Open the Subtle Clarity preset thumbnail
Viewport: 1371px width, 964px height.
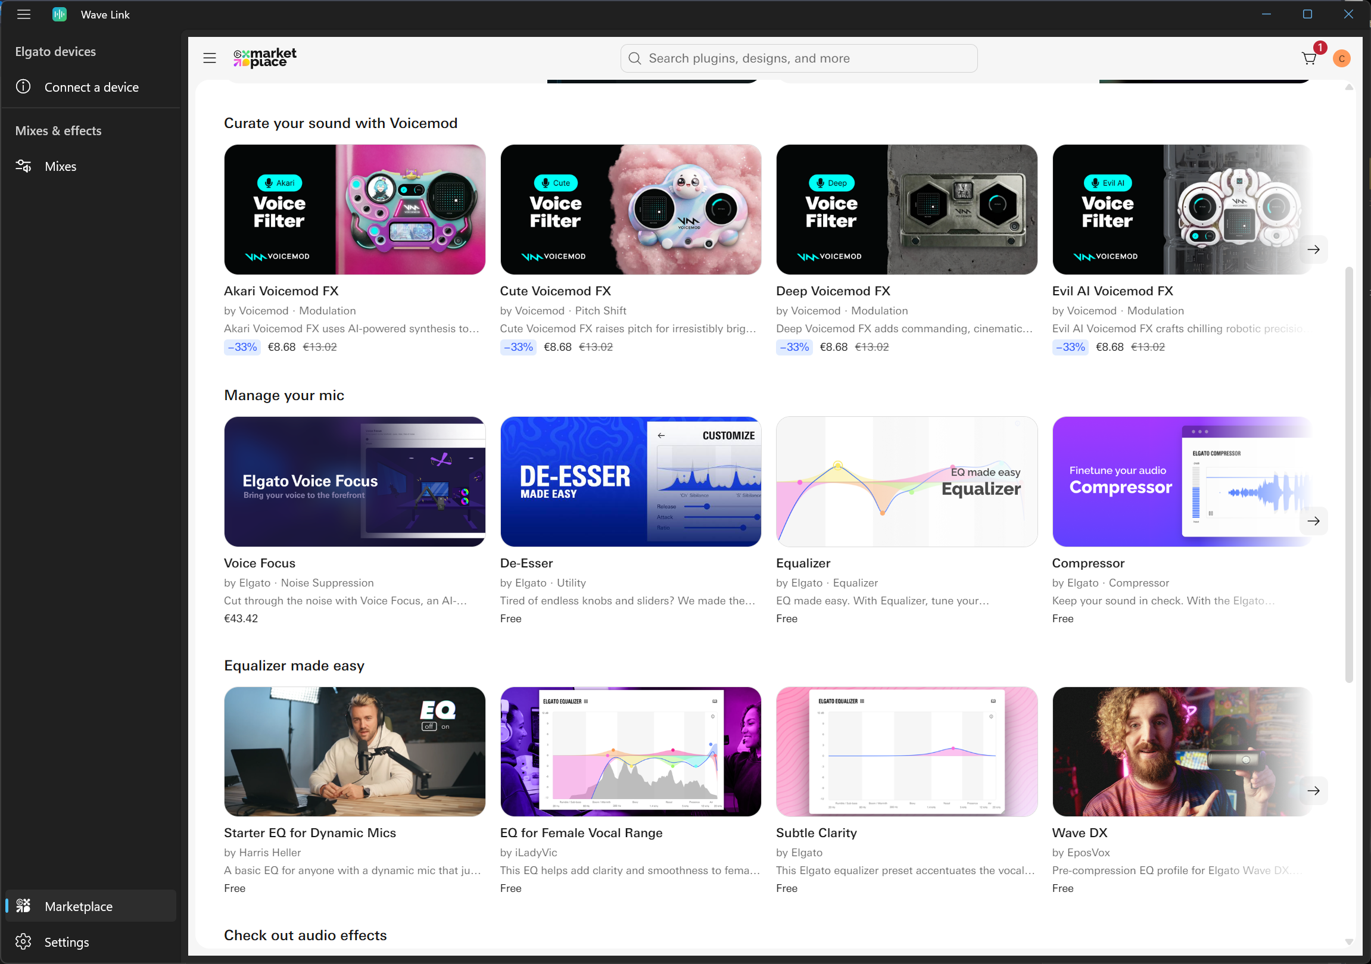point(906,751)
